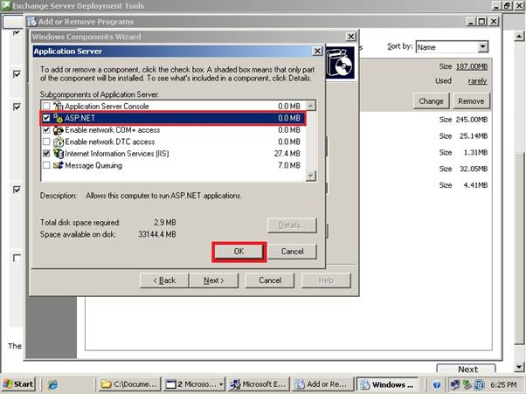Click the 25.14MB size entry
Image resolution: width=526 pixels, height=394 pixels.
click(474, 136)
